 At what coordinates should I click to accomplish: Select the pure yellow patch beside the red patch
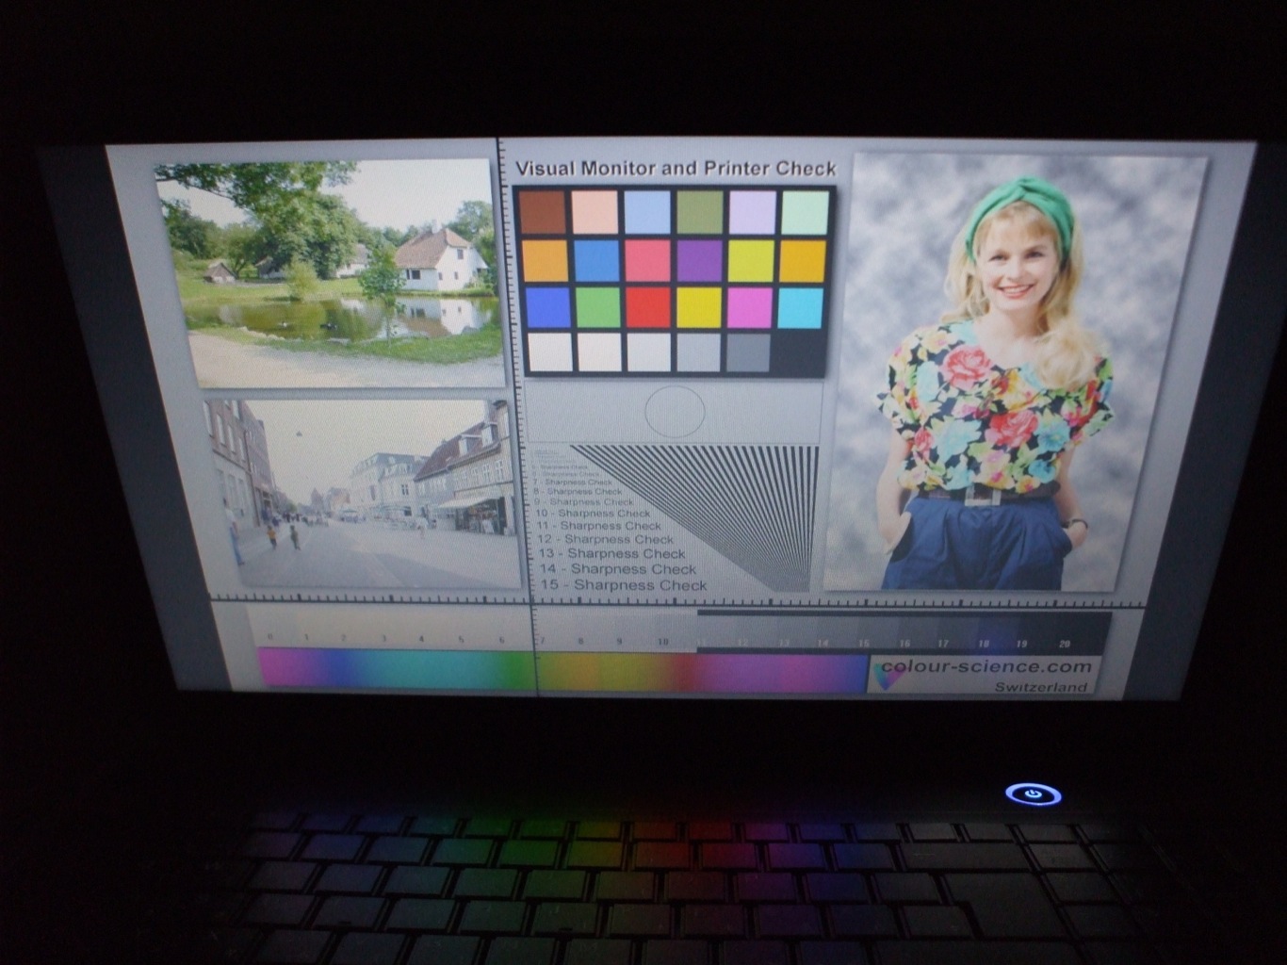[698, 308]
